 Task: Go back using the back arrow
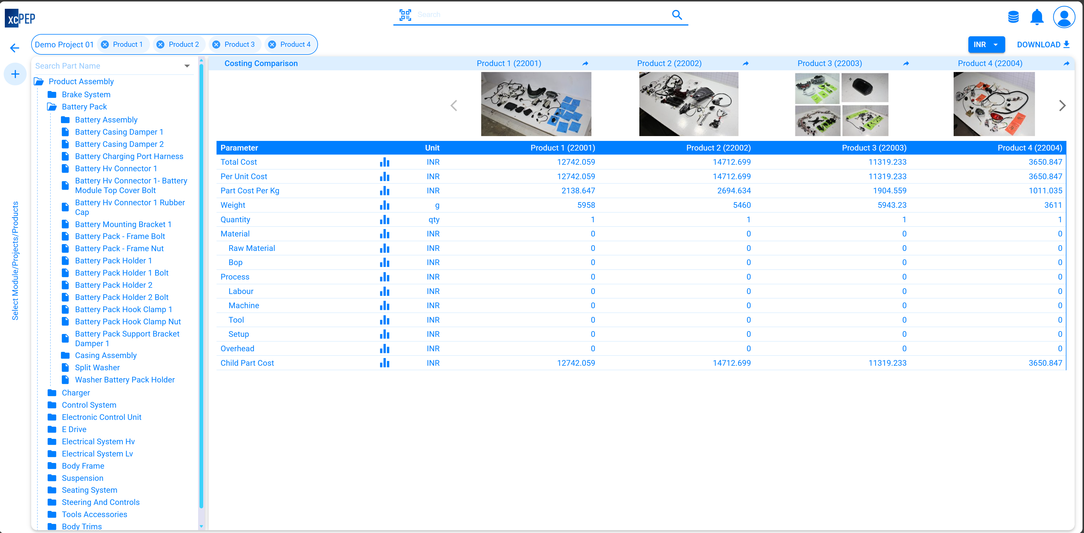pyautogui.click(x=14, y=48)
